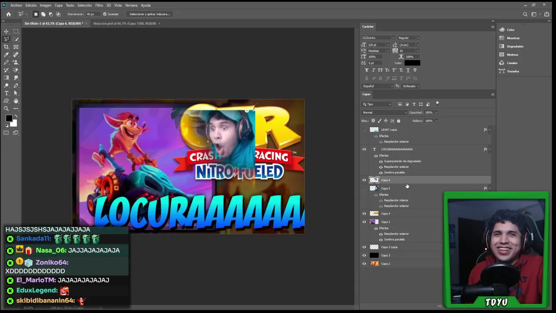
Task: Select the Quick Selection tool
Action: [x=16, y=39]
